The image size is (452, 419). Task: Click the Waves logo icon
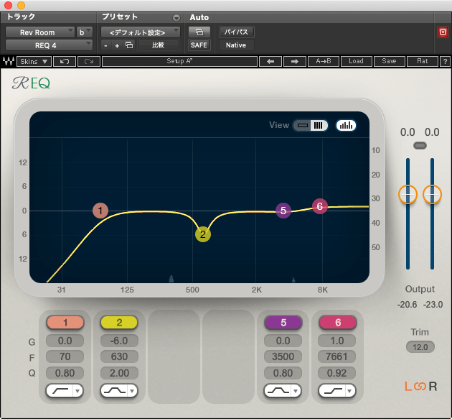tap(9, 62)
